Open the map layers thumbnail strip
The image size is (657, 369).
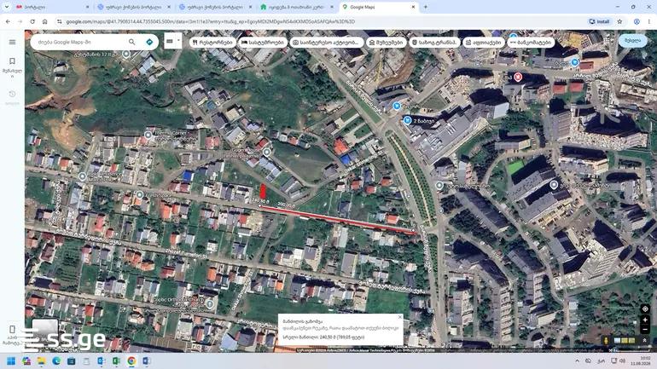(625, 341)
